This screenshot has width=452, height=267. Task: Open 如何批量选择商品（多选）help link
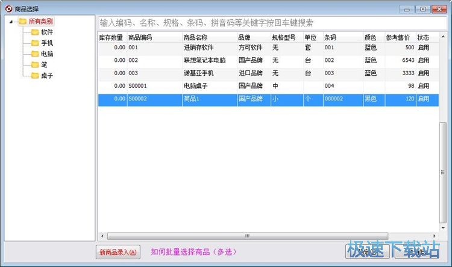pos(193,252)
